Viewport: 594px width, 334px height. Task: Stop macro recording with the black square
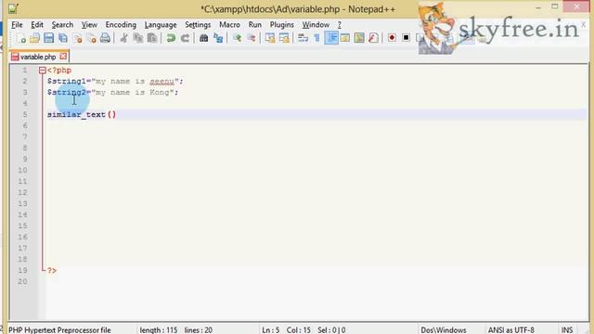[407, 38]
